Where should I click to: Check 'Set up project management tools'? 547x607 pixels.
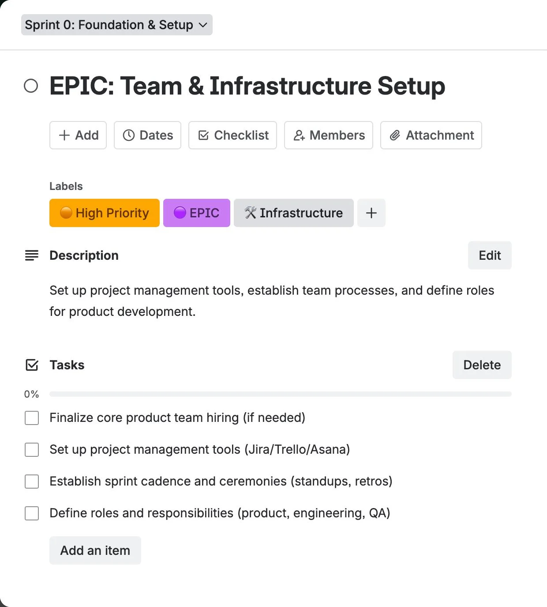pos(32,450)
